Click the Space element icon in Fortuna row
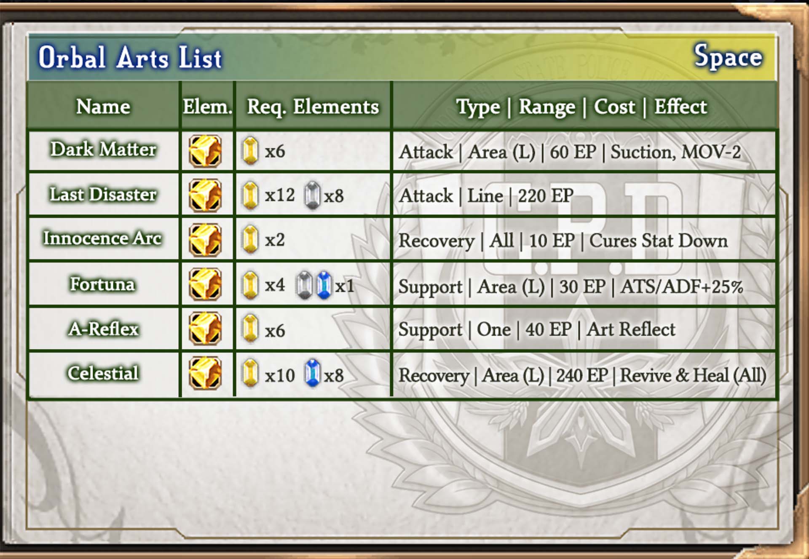Viewport: 809px width, 559px height. pos(205,284)
